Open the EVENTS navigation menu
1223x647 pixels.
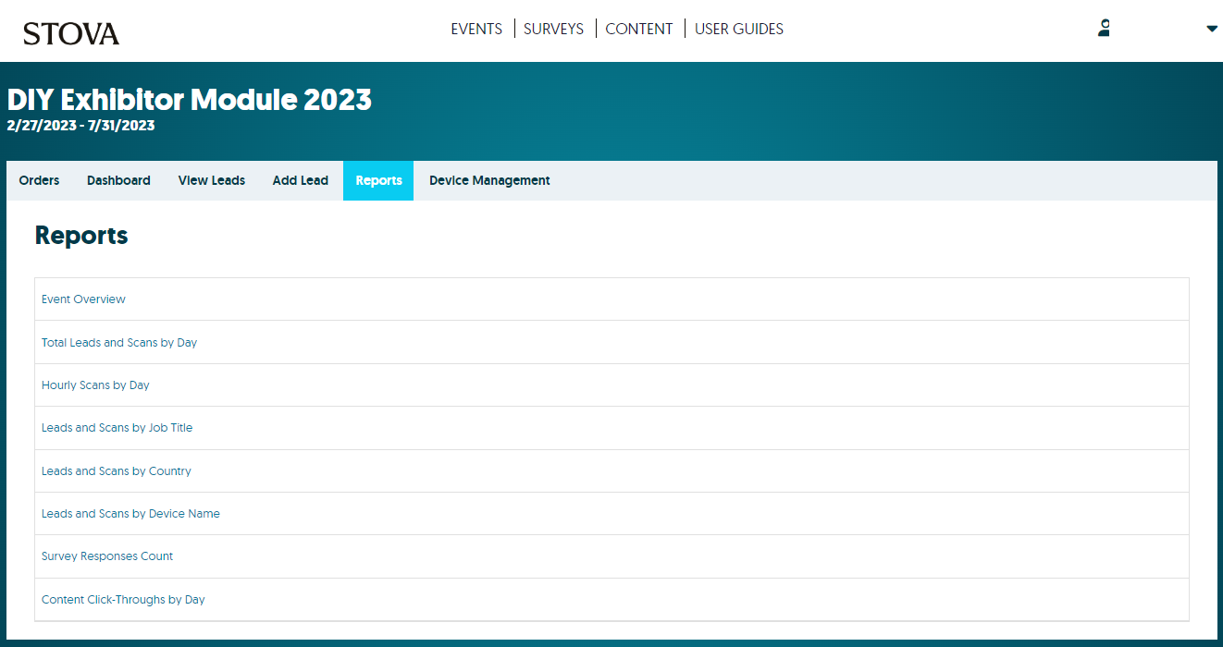476,29
